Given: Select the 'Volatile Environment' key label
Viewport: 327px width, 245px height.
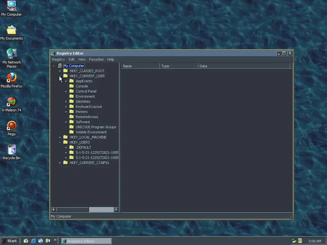Looking at the screenshot, I should [91, 132].
